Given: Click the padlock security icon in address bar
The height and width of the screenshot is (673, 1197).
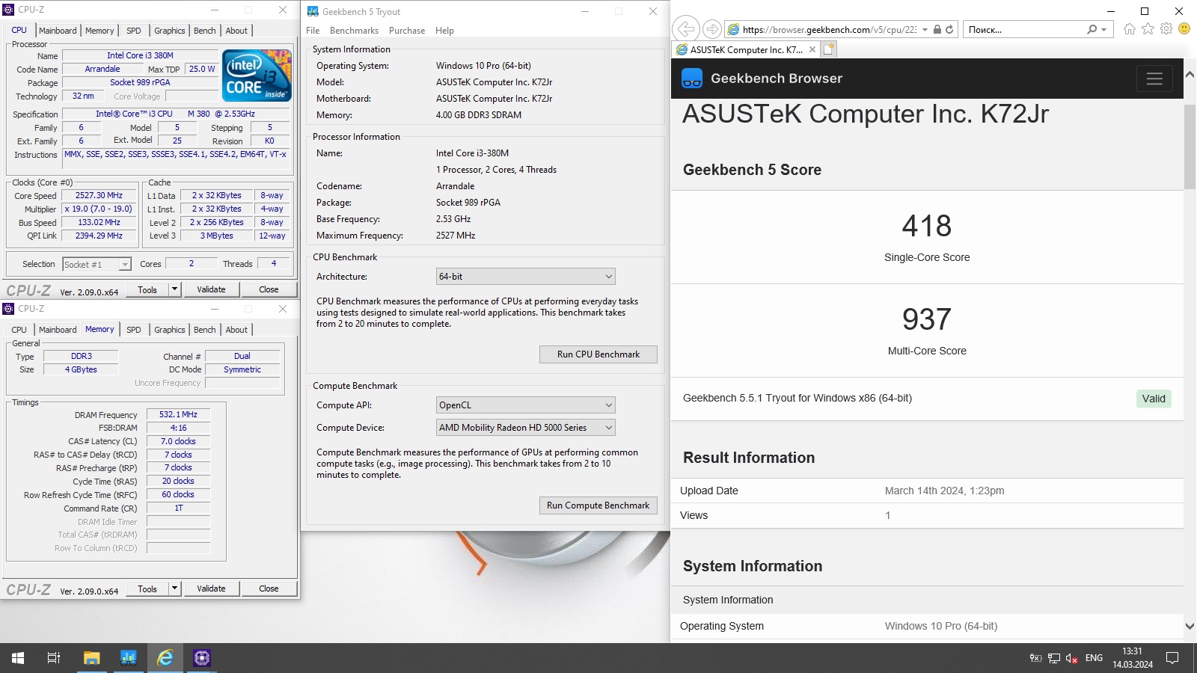Looking at the screenshot, I should [937, 29].
